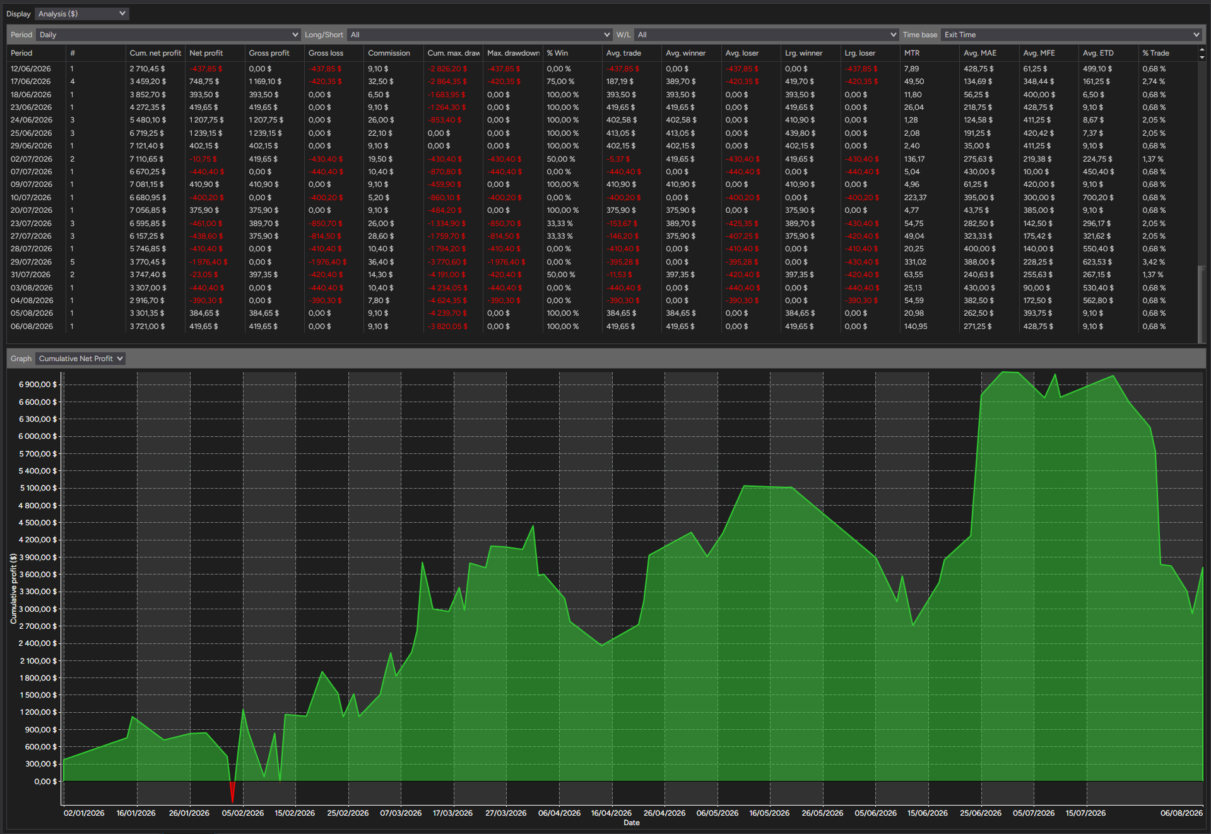Click the table vertical scrollbar thumb
The height and width of the screenshot is (834, 1211).
tap(1202, 304)
